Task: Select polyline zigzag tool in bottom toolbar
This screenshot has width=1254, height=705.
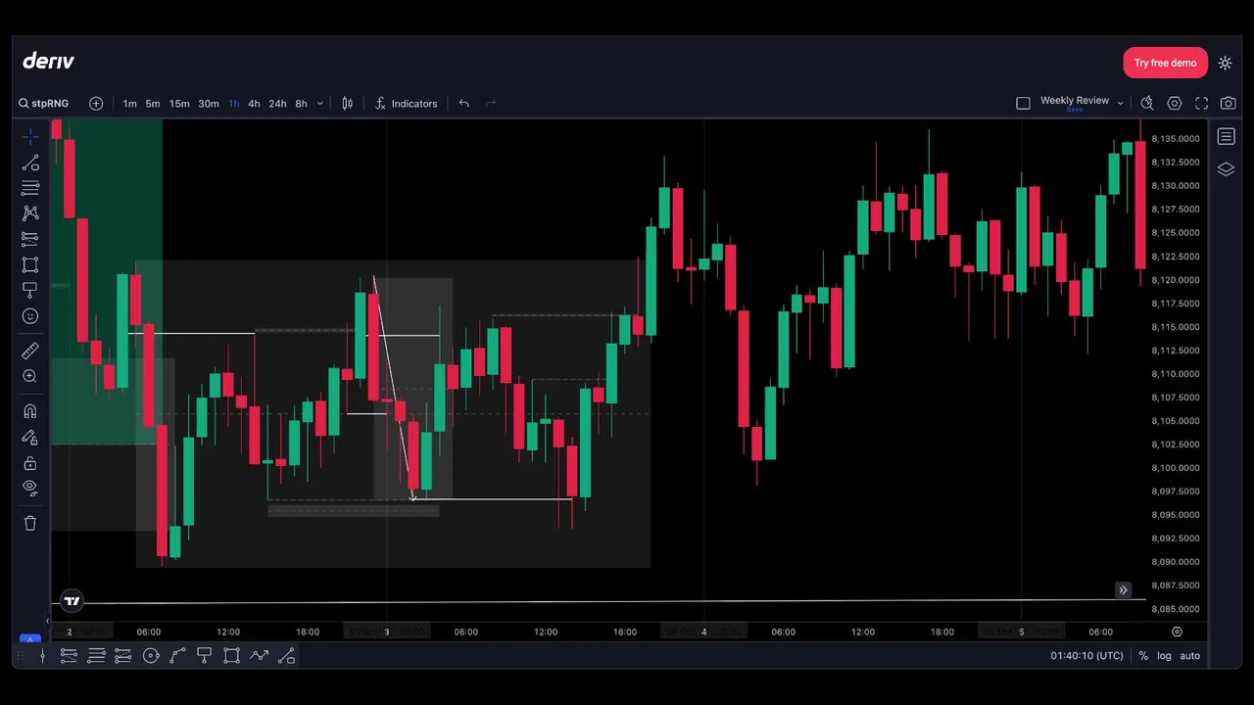Action: [259, 656]
